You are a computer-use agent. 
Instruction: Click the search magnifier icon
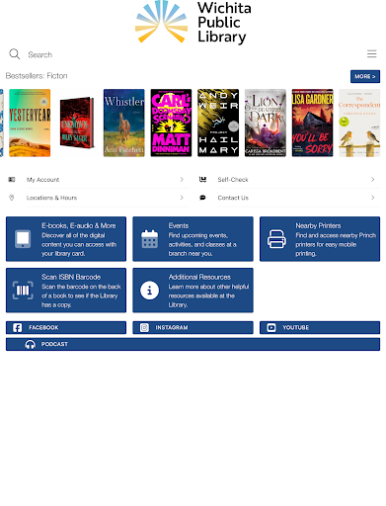15,54
